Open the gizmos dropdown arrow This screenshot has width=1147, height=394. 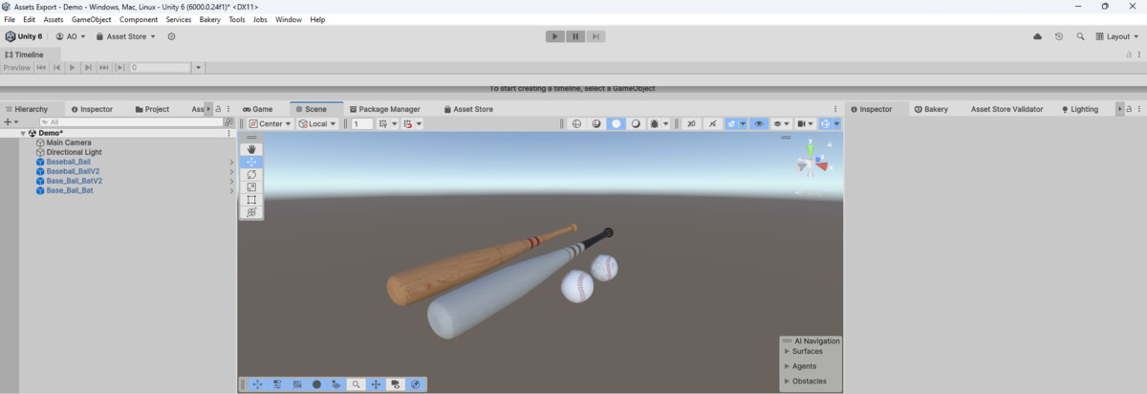tap(836, 123)
